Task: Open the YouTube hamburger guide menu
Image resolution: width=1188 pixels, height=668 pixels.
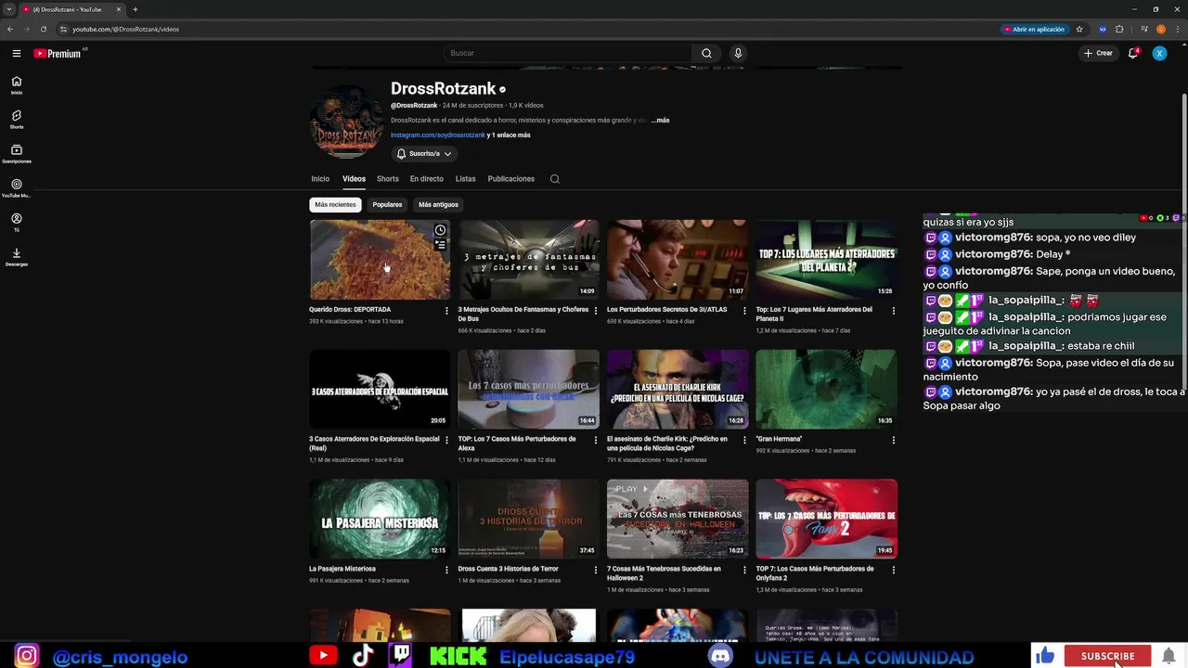Action: point(17,54)
